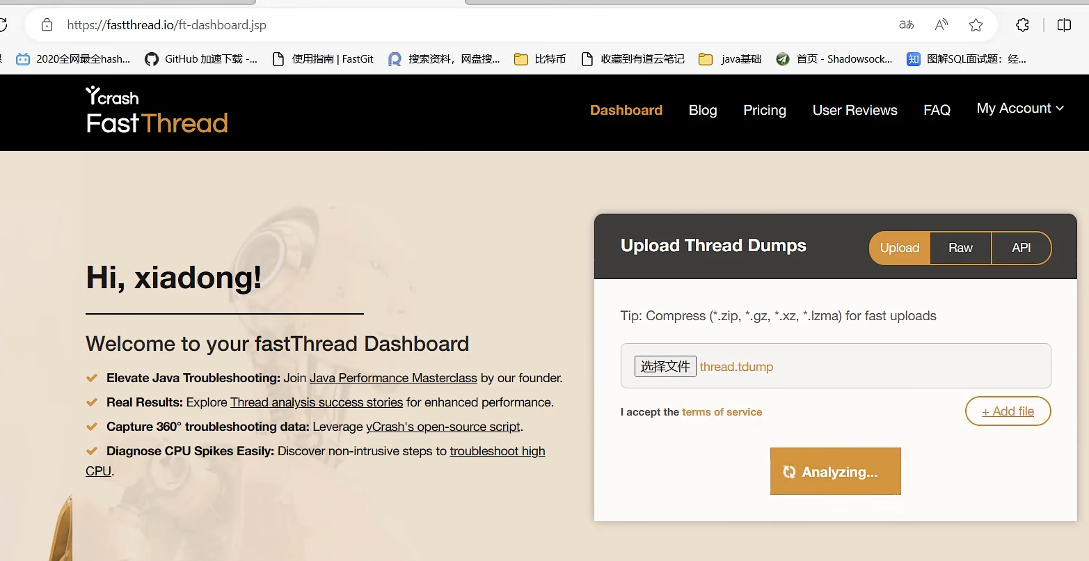The width and height of the screenshot is (1089, 561).
Task: Toggle the split screen icon
Action: [1064, 25]
